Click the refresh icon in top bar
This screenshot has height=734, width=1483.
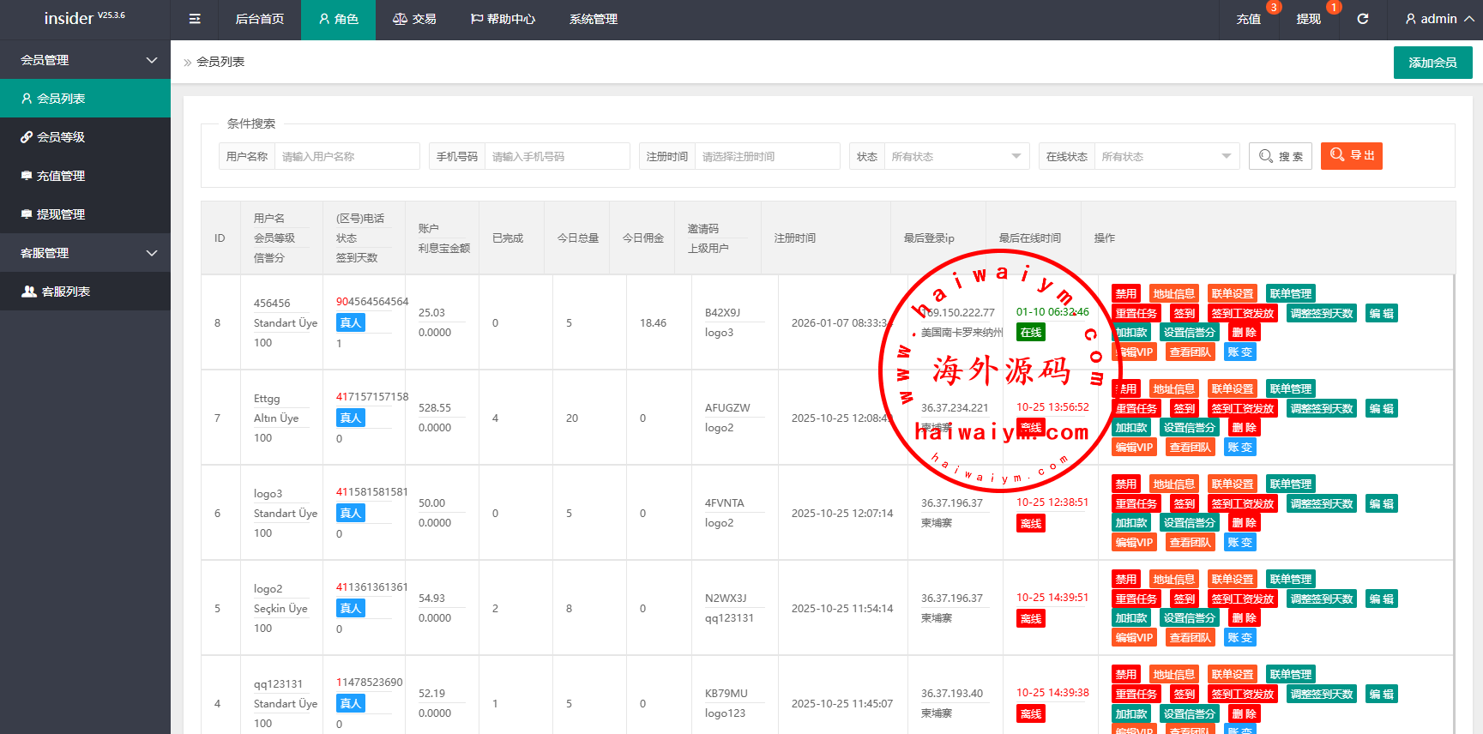pyautogui.click(x=1362, y=19)
